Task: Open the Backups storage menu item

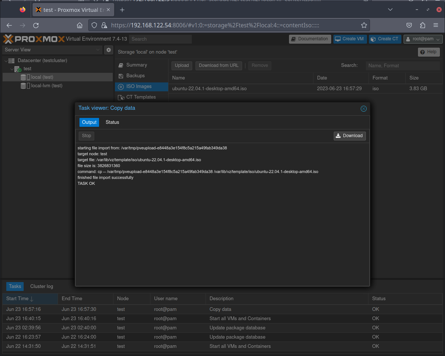Action: pyautogui.click(x=142, y=76)
